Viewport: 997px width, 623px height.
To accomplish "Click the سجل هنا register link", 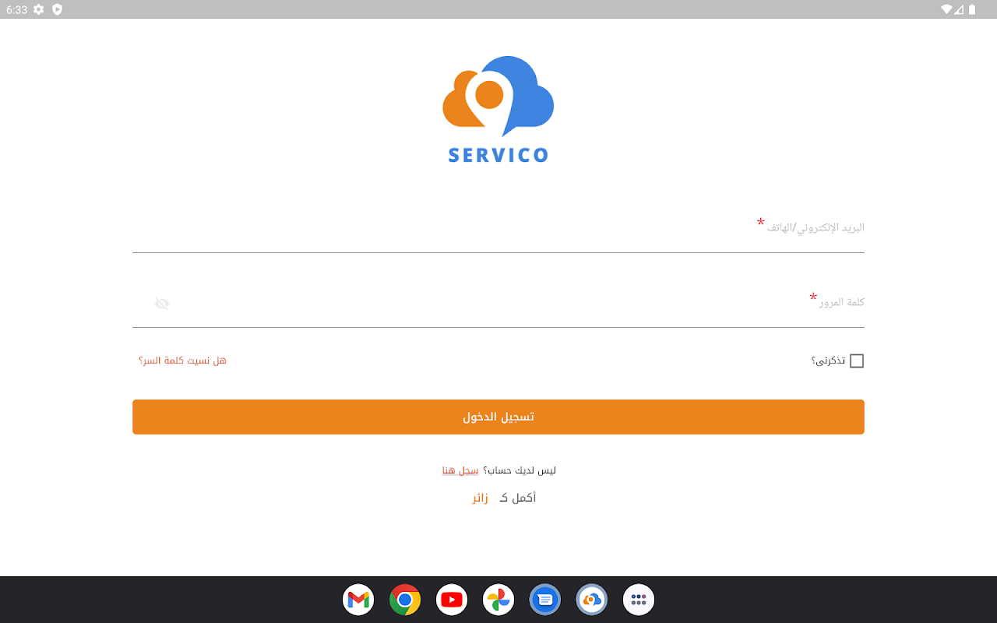I will pos(460,470).
